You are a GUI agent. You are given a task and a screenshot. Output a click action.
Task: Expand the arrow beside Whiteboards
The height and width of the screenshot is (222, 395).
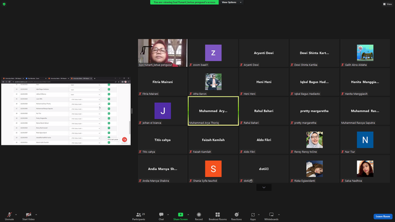click(279, 215)
